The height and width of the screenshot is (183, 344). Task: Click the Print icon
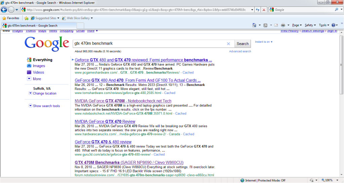click(283, 25)
